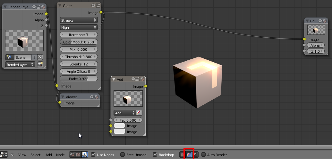Toggle options icon on Add node header

(137, 79)
